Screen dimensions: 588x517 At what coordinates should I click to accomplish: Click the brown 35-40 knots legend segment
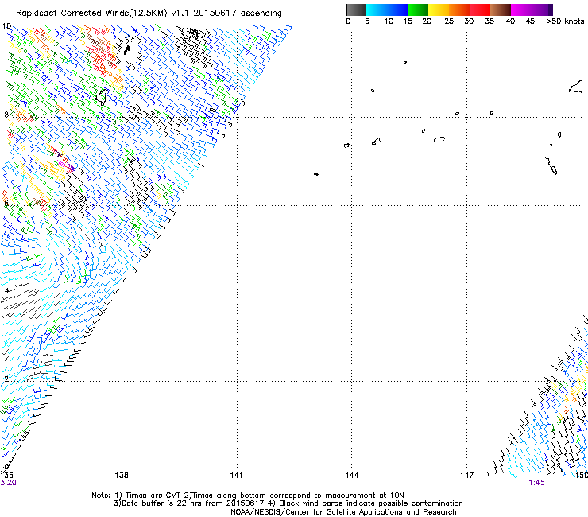tap(501, 10)
